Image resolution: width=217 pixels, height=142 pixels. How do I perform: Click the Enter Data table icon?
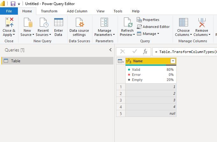click(x=59, y=22)
